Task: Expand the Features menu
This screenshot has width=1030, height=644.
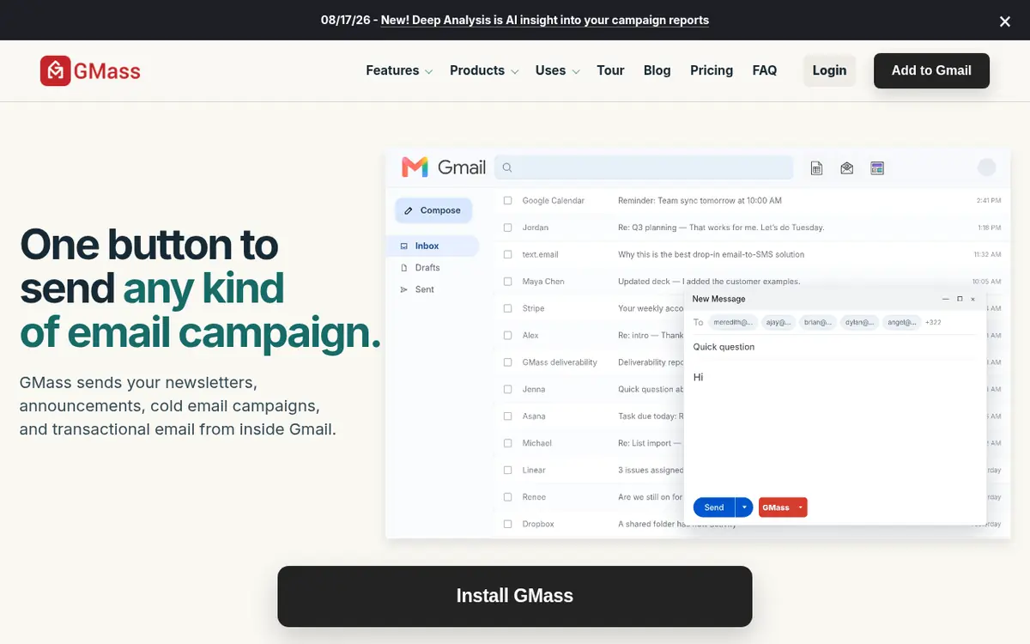Action: click(399, 70)
